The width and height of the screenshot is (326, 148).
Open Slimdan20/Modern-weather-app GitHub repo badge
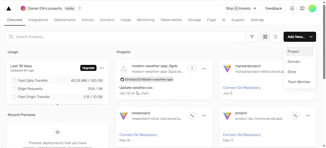(147, 79)
